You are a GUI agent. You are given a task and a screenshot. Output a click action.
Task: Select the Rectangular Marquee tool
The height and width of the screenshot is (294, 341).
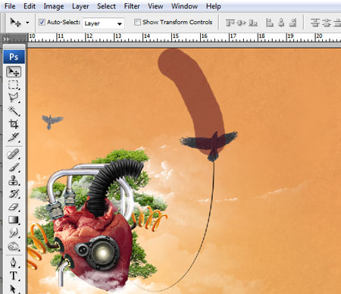13,85
